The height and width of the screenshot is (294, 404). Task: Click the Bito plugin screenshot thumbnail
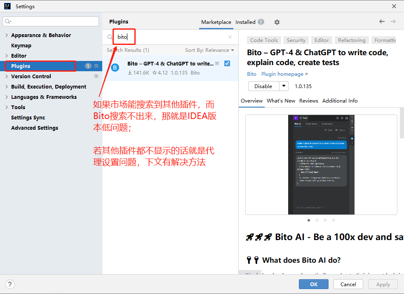[321, 165]
